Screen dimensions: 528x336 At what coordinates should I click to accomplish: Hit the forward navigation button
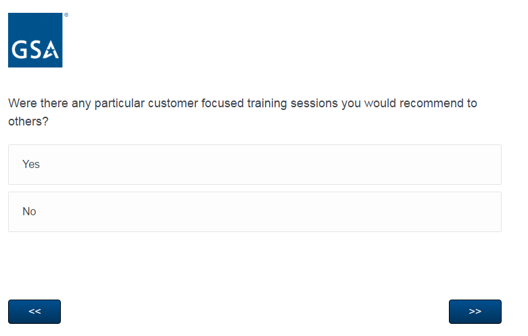pyautogui.click(x=475, y=312)
